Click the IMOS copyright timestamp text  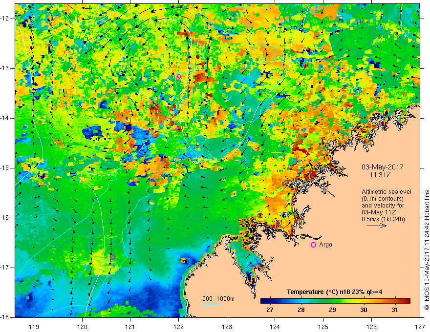[427, 249]
